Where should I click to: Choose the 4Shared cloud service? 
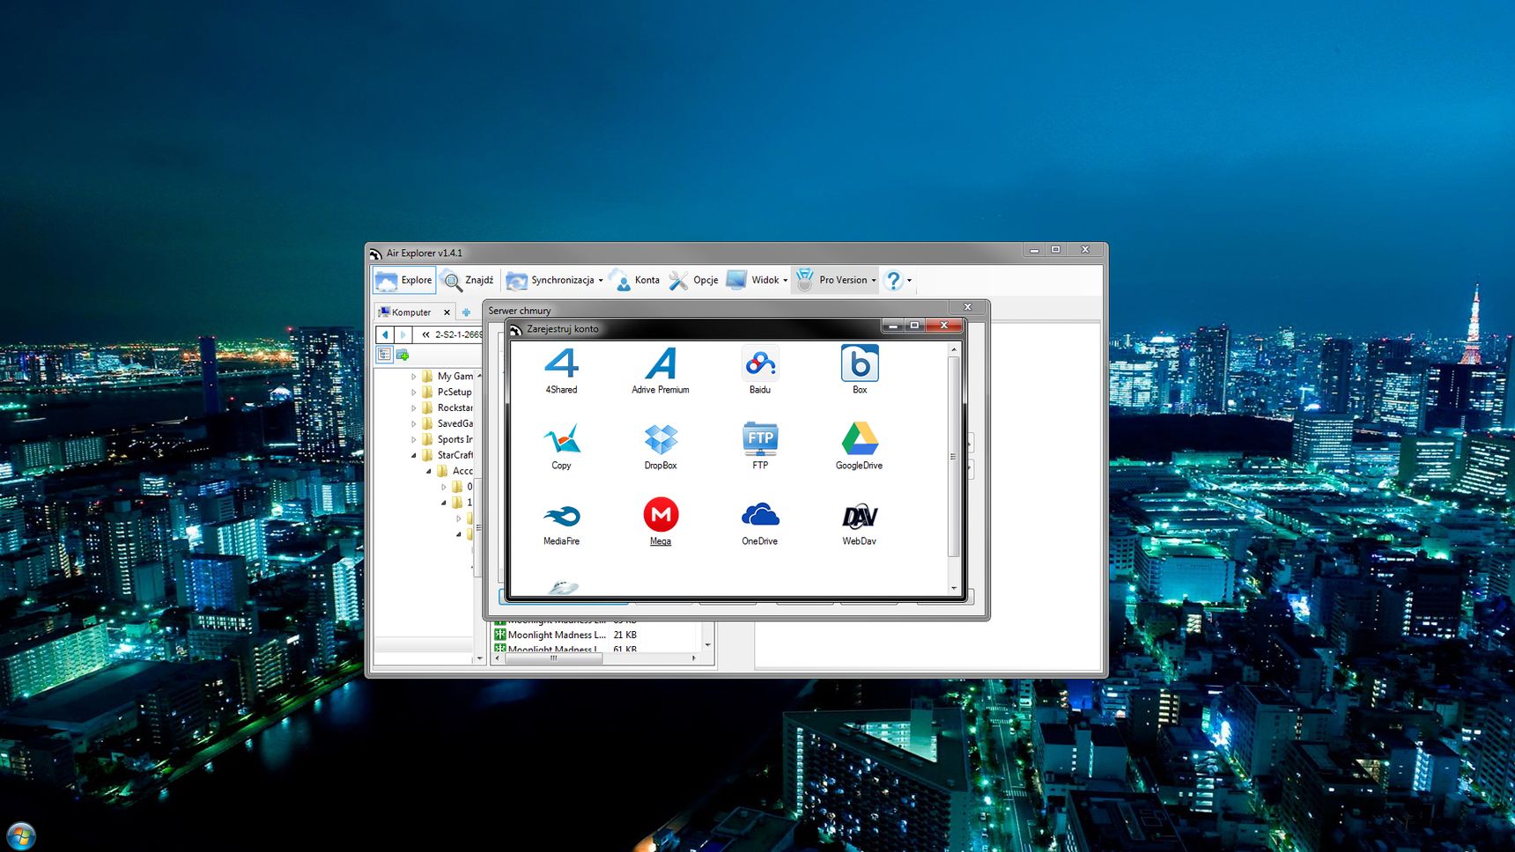pyautogui.click(x=561, y=371)
